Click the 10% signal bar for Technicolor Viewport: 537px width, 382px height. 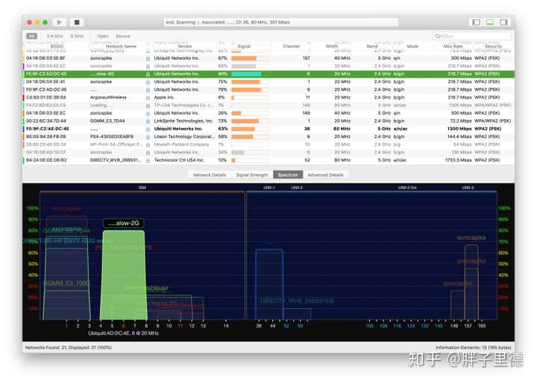(x=250, y=160)
